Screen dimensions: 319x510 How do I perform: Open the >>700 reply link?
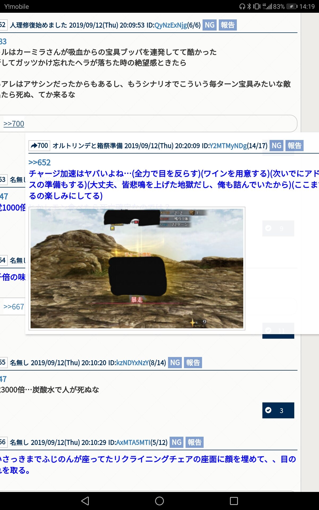click(x=14, y=124)
